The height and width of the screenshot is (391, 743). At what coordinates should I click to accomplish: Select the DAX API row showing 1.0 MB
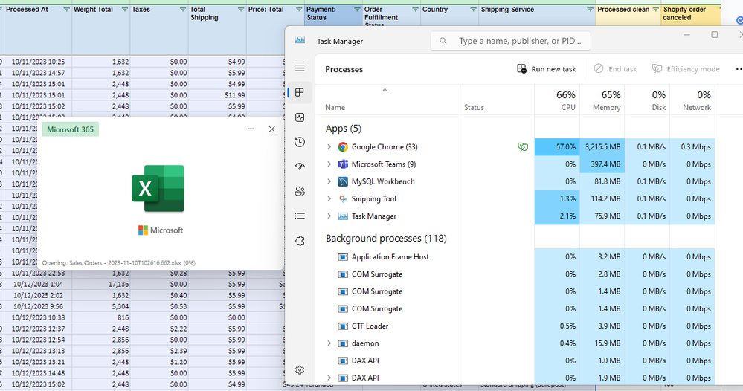coord(515,361)
